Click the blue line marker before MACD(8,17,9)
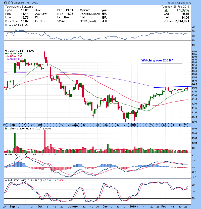Image resolution: width=201 pixels, height=209 pixels. click(6, 154)
